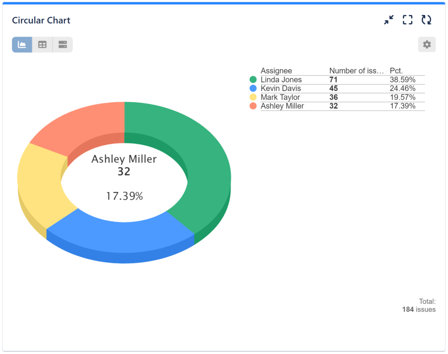The image size is (448, 354).
Task: Sort by the Pct. column header
Action: (397, 70)
